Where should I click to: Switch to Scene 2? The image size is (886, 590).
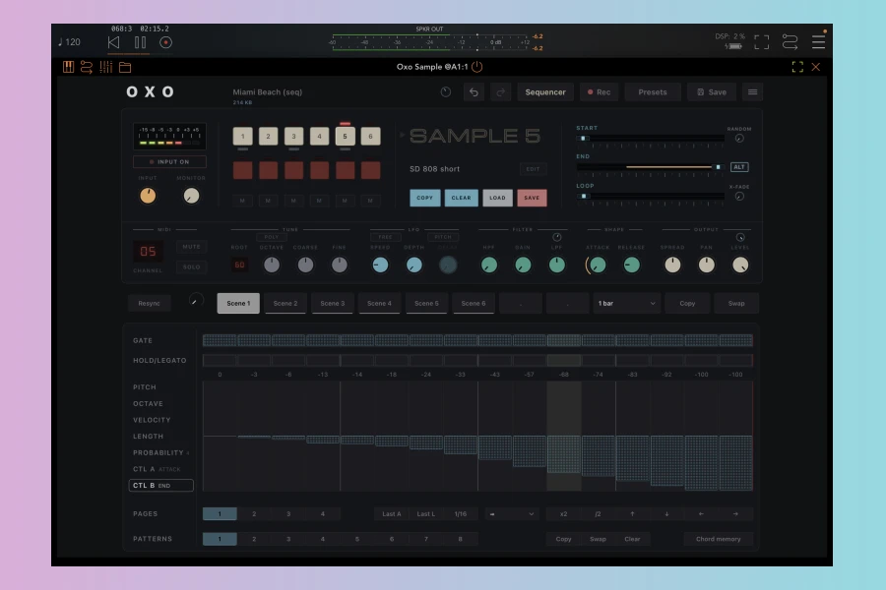285,303
